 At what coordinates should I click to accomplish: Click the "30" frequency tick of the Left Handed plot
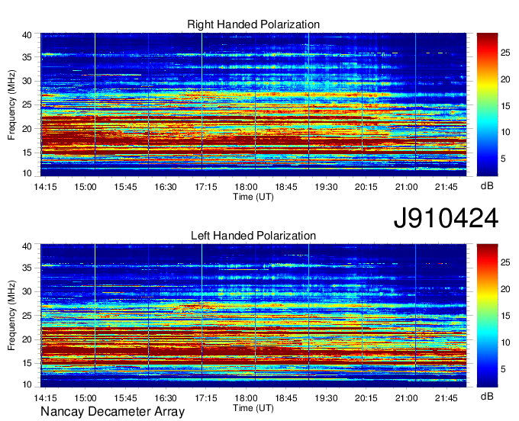click(x=27, y=291)
